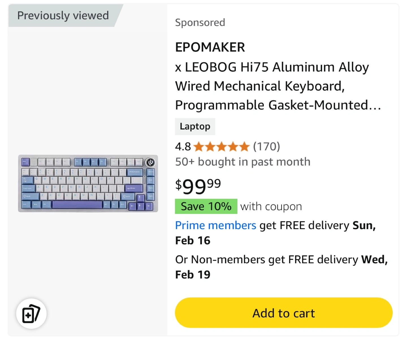Click the orange star rating icons

pos(222,147)
